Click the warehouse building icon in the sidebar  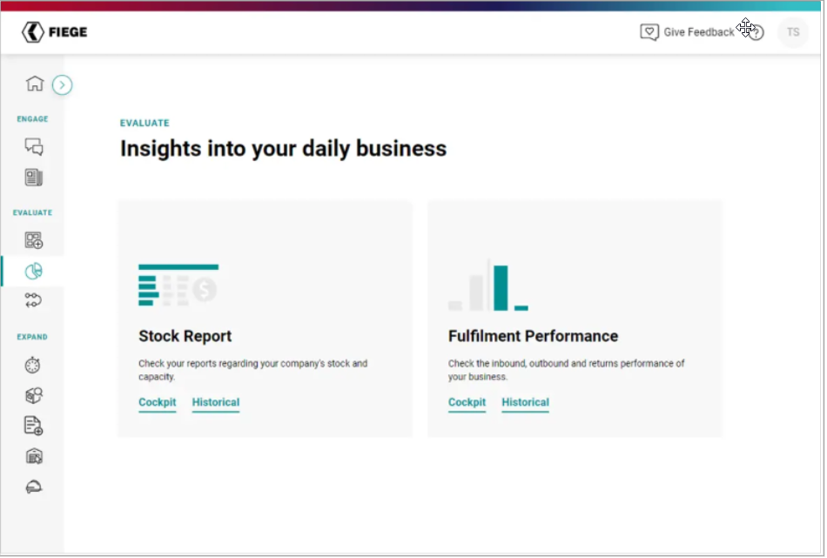[33, 455]
